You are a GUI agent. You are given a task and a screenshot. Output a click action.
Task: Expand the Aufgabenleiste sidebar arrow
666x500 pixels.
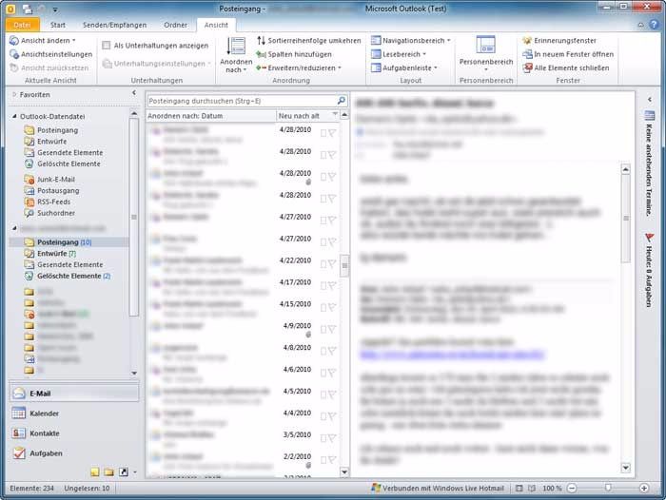(650, 99)
